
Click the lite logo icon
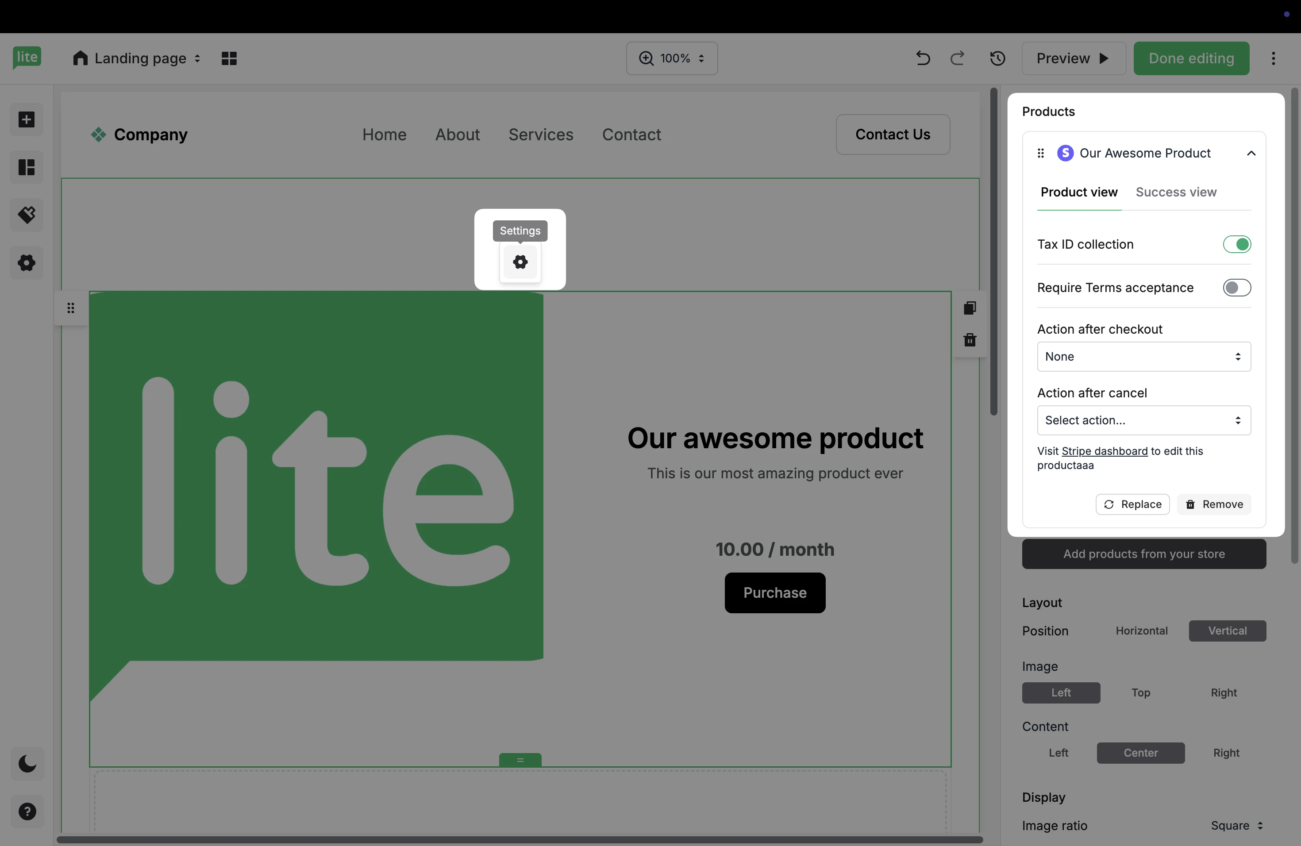(x=27, y=58)
